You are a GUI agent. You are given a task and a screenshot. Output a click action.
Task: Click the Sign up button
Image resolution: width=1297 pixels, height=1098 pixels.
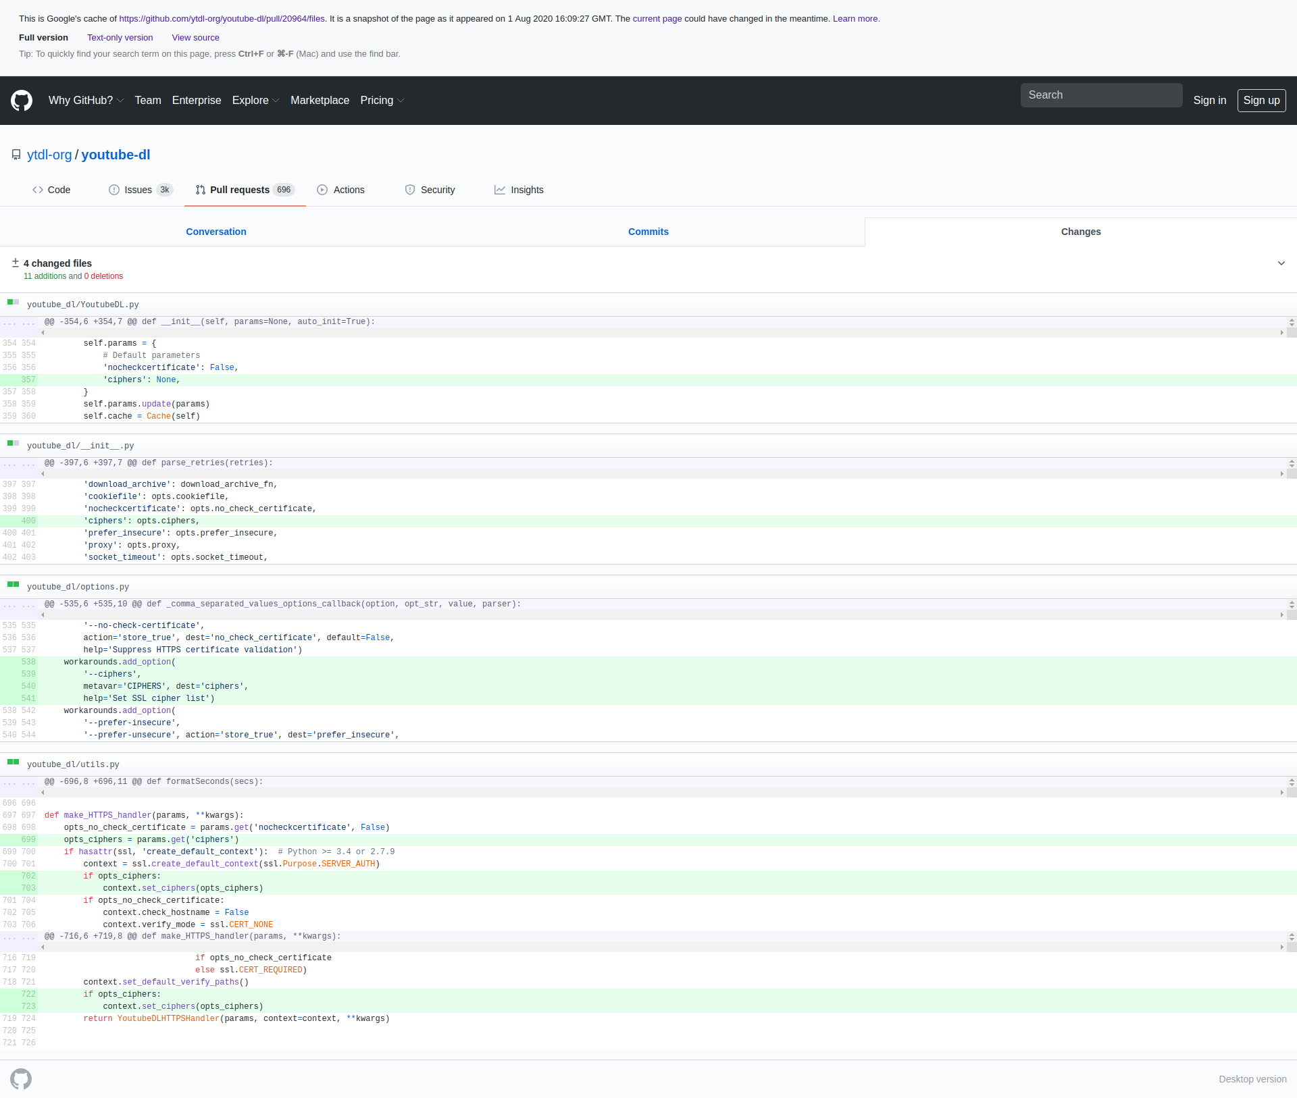pos(1262,101)
